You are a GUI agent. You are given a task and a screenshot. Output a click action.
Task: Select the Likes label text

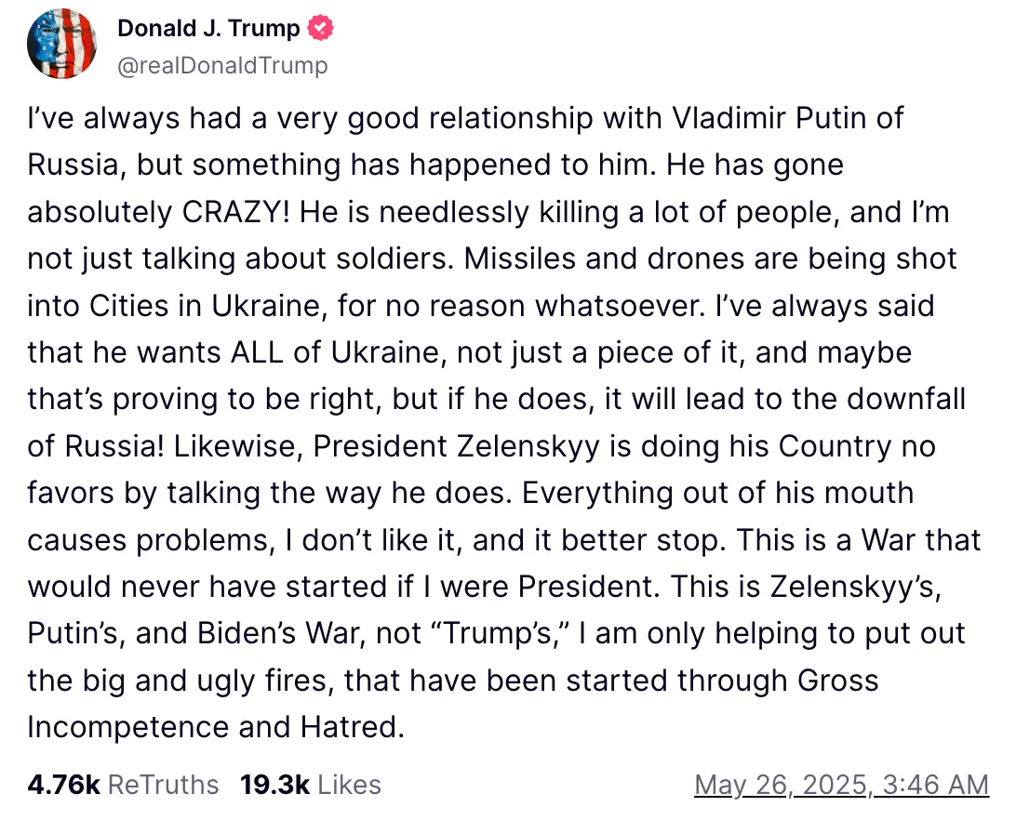(x=349, y=785)
